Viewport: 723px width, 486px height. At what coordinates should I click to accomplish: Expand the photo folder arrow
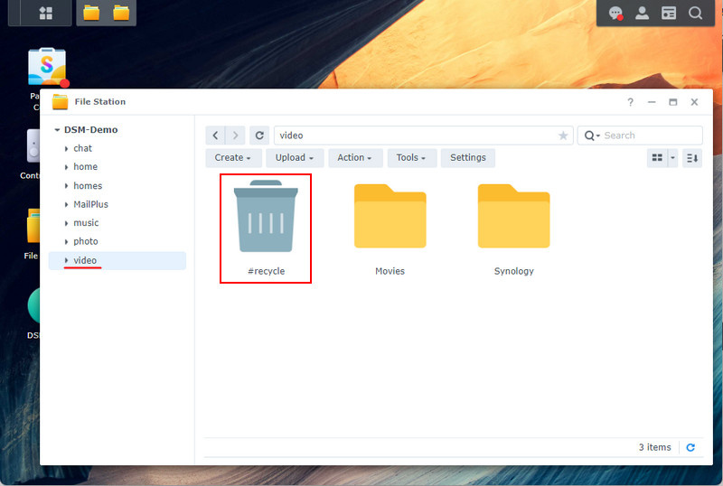pos(66,241)
